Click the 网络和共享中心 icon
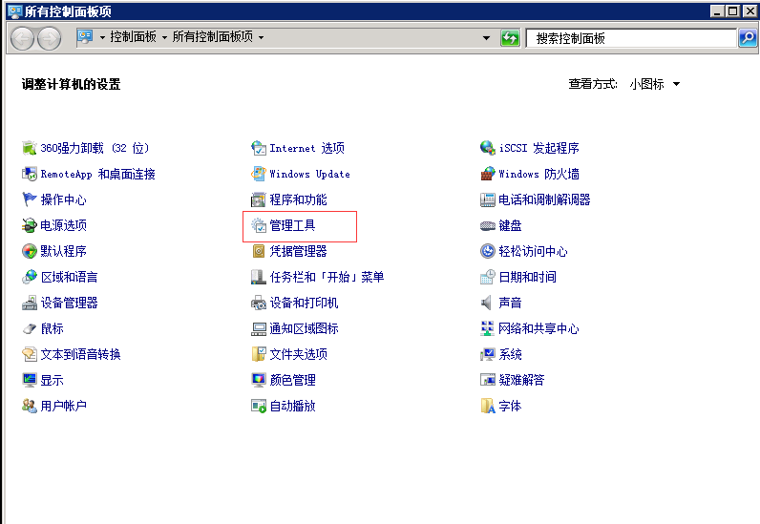 coord(488,329)
